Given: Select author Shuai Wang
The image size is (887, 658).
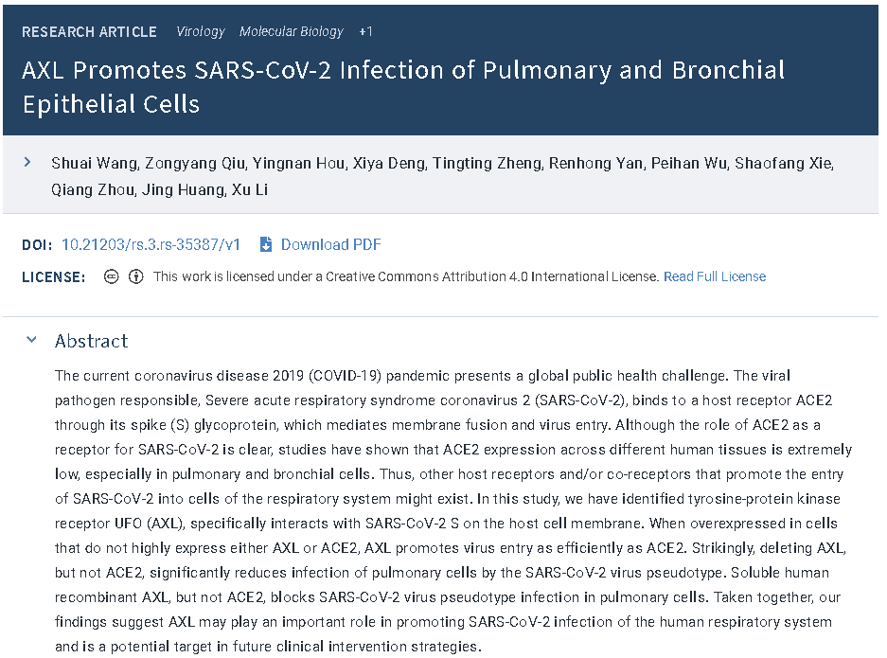Looking at the screenshot, I should (x=95, y=164).
